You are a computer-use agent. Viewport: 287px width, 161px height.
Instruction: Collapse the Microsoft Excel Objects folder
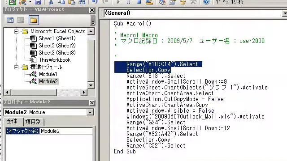[16, 31]
